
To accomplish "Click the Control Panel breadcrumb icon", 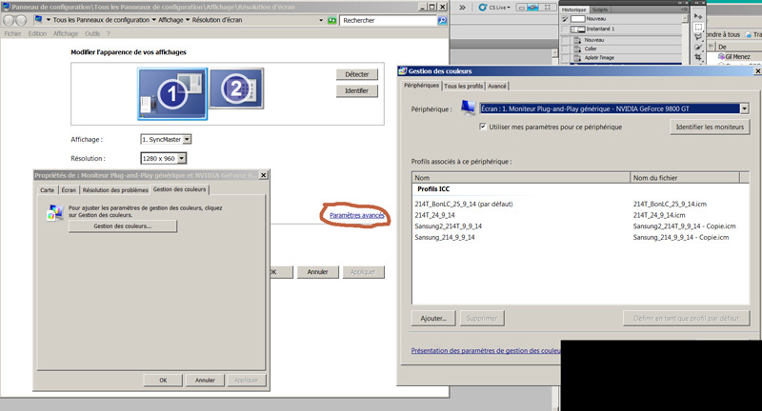I will tap(38, 20).
